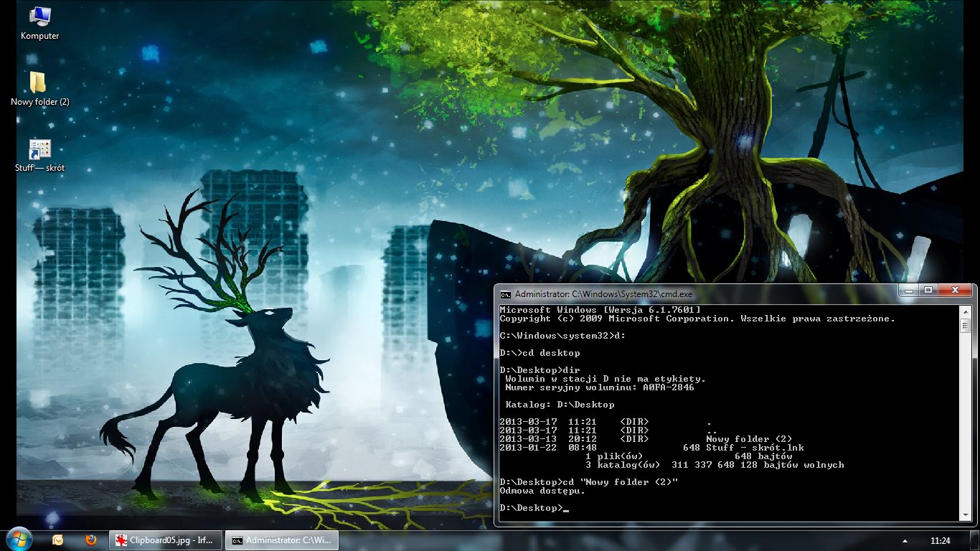Viewport: 980px width, 551px height.
Task: Select the Nowy folder (2) desktop folder
Action: tap(39, 89)
